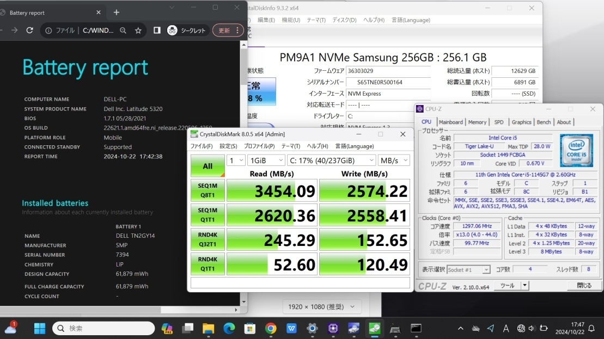The image size is (604, 339).
Task: Open the MB/s unit dropdown
Action: (394, 161)
